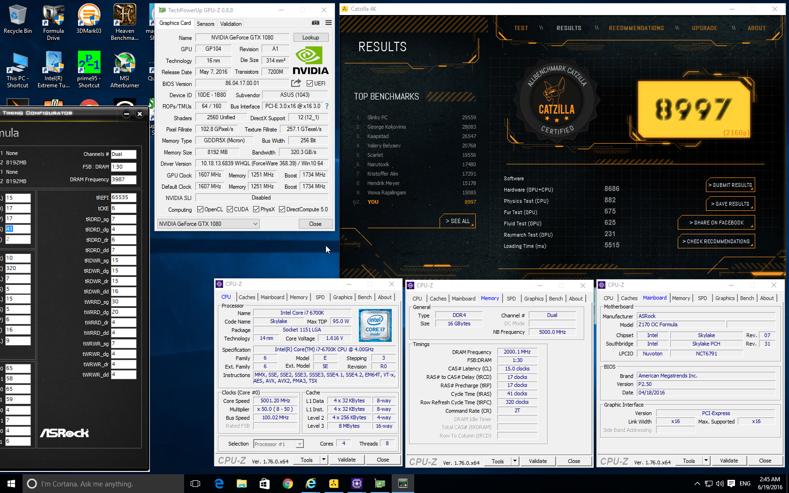Viewport: 789px width, 493px height.
Task: Open File Explorer from the taskbar
Action: pos(241,484)
